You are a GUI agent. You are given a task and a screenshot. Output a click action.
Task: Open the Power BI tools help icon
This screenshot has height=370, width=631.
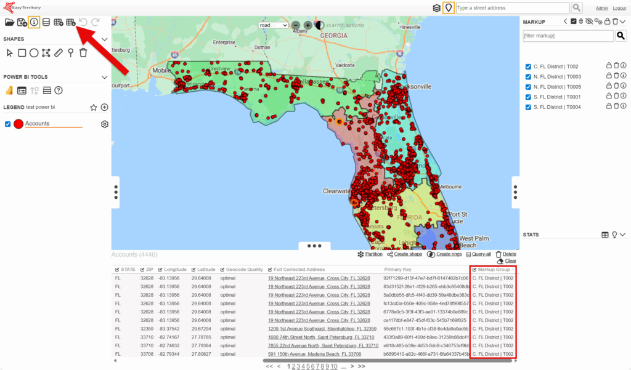59,90
